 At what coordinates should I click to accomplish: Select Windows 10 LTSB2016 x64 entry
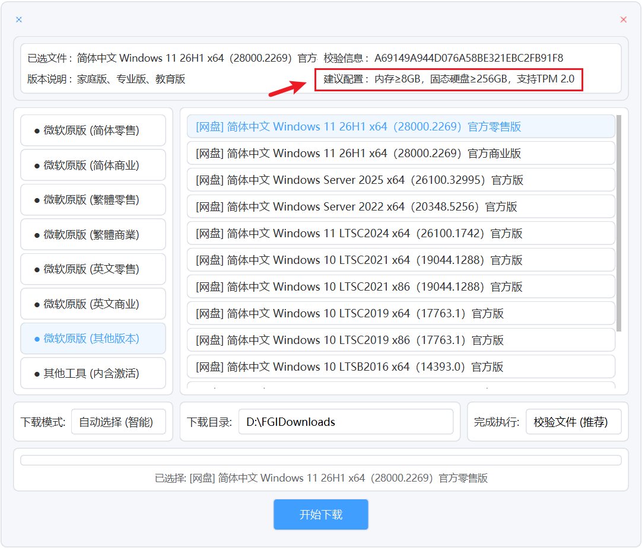[x=401, y=367]
